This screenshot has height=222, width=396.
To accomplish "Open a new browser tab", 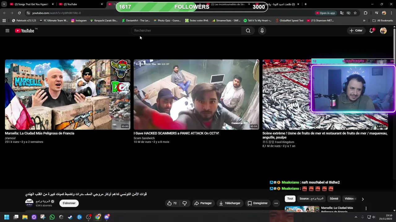I will coord(306,4).
